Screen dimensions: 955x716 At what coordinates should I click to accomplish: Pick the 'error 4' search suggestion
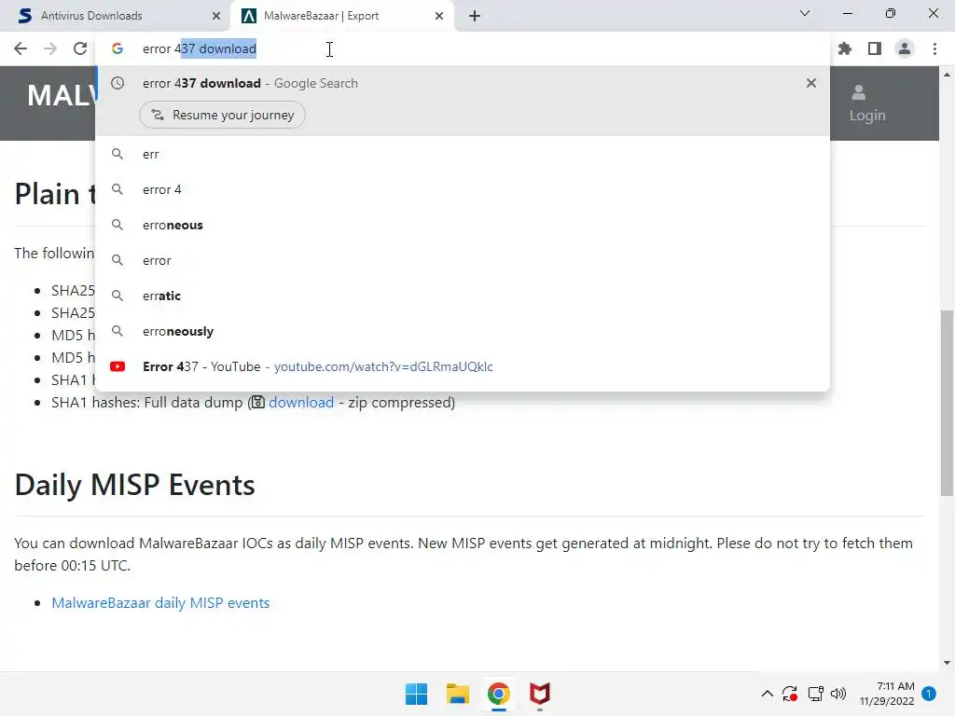pyautogui.click(x=463, y=190)
